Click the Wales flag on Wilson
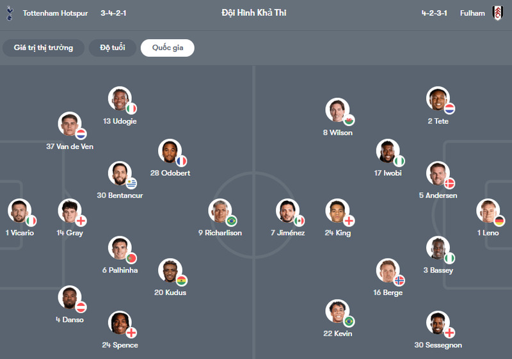This screenshot has width=512, height=359. point(349,120)
